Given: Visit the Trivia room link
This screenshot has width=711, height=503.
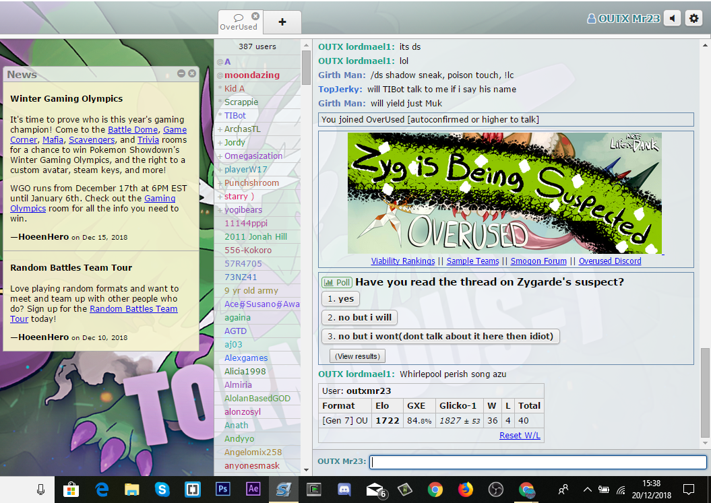Looking at the screenshot, I should tap(148, 139).
